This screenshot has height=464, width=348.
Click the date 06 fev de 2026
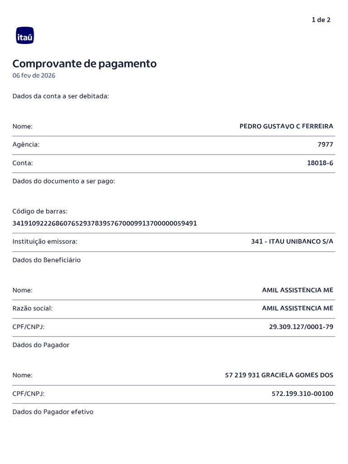pyautogui.click(x=34, y=76)
